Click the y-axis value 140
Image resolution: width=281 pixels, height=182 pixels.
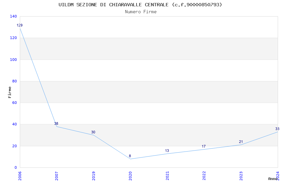[x=14, y=16]
